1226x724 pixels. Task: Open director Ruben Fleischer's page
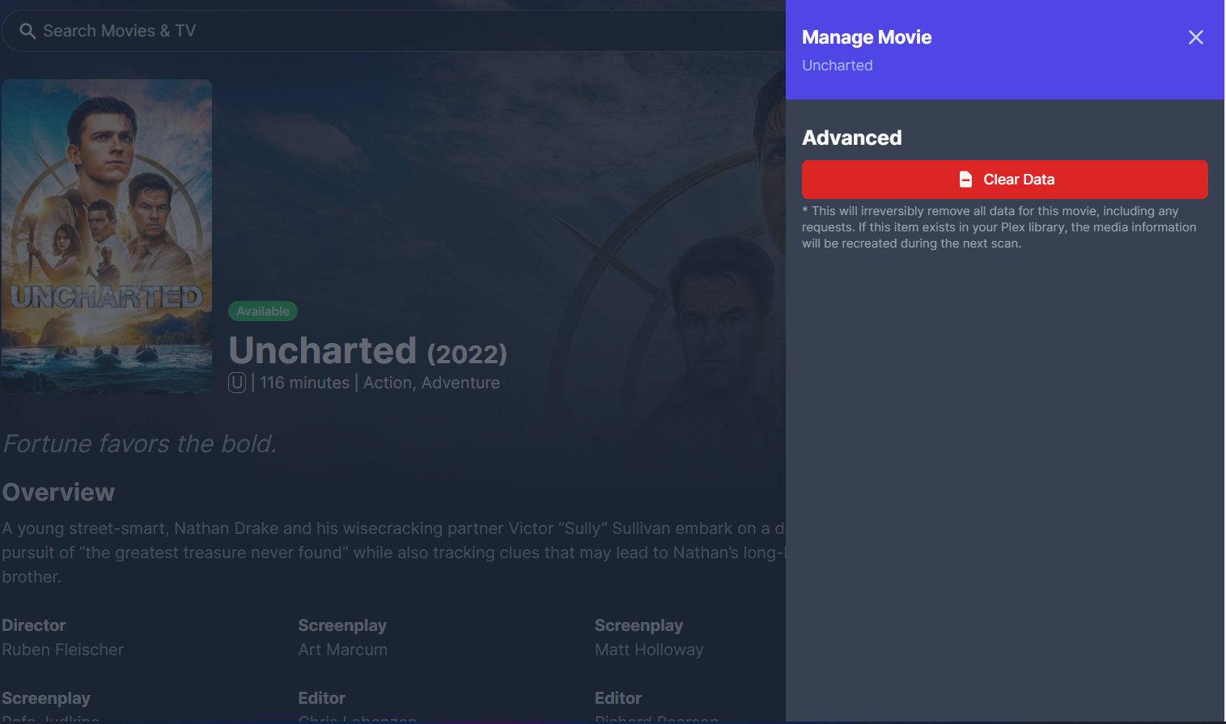click(63, 650)
